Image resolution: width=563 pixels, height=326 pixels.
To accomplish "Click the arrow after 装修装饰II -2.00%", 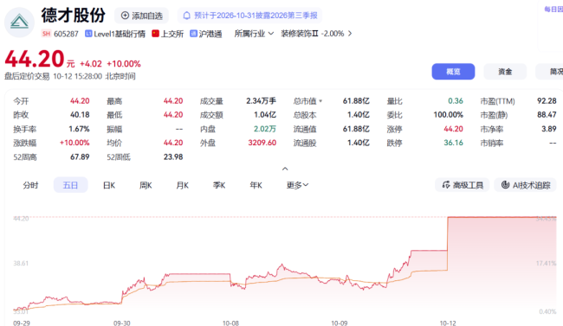I will tap(350, 34).
